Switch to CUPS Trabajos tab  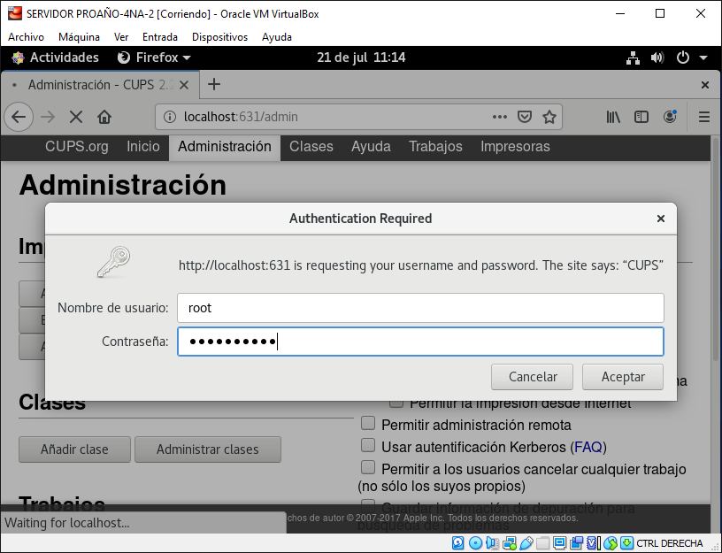click(435, 147)
